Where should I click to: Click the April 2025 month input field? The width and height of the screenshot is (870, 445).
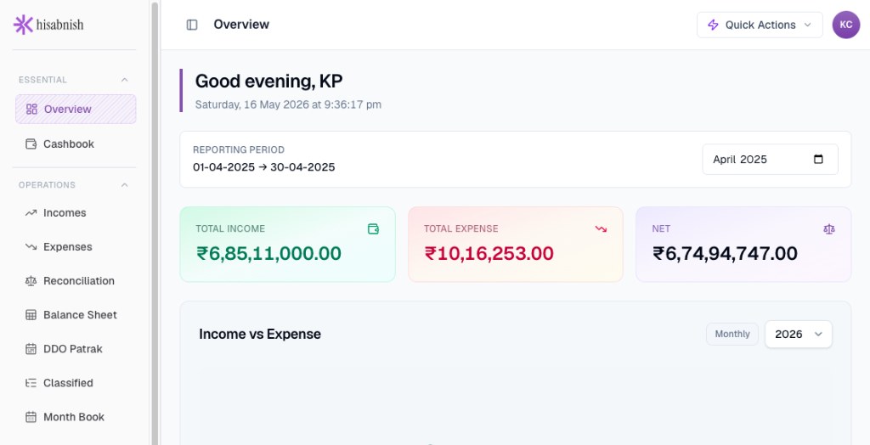tap(770, 160)
